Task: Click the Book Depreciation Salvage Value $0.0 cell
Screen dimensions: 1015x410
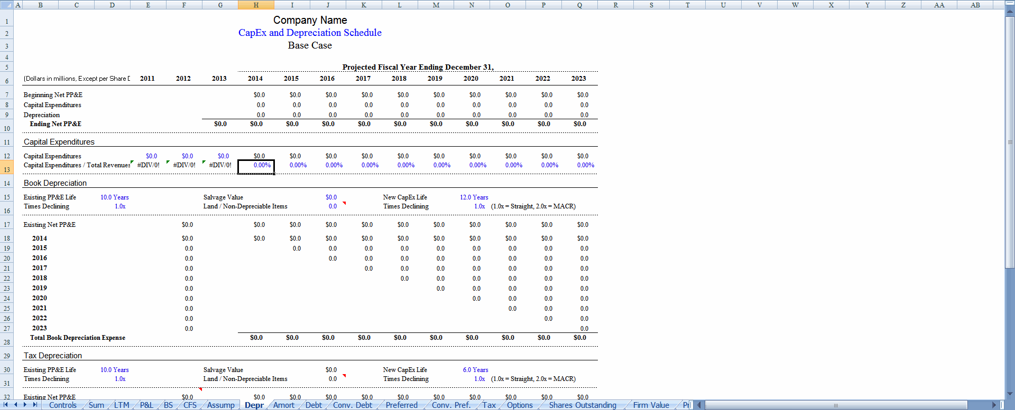Action: tap(331, 197)
